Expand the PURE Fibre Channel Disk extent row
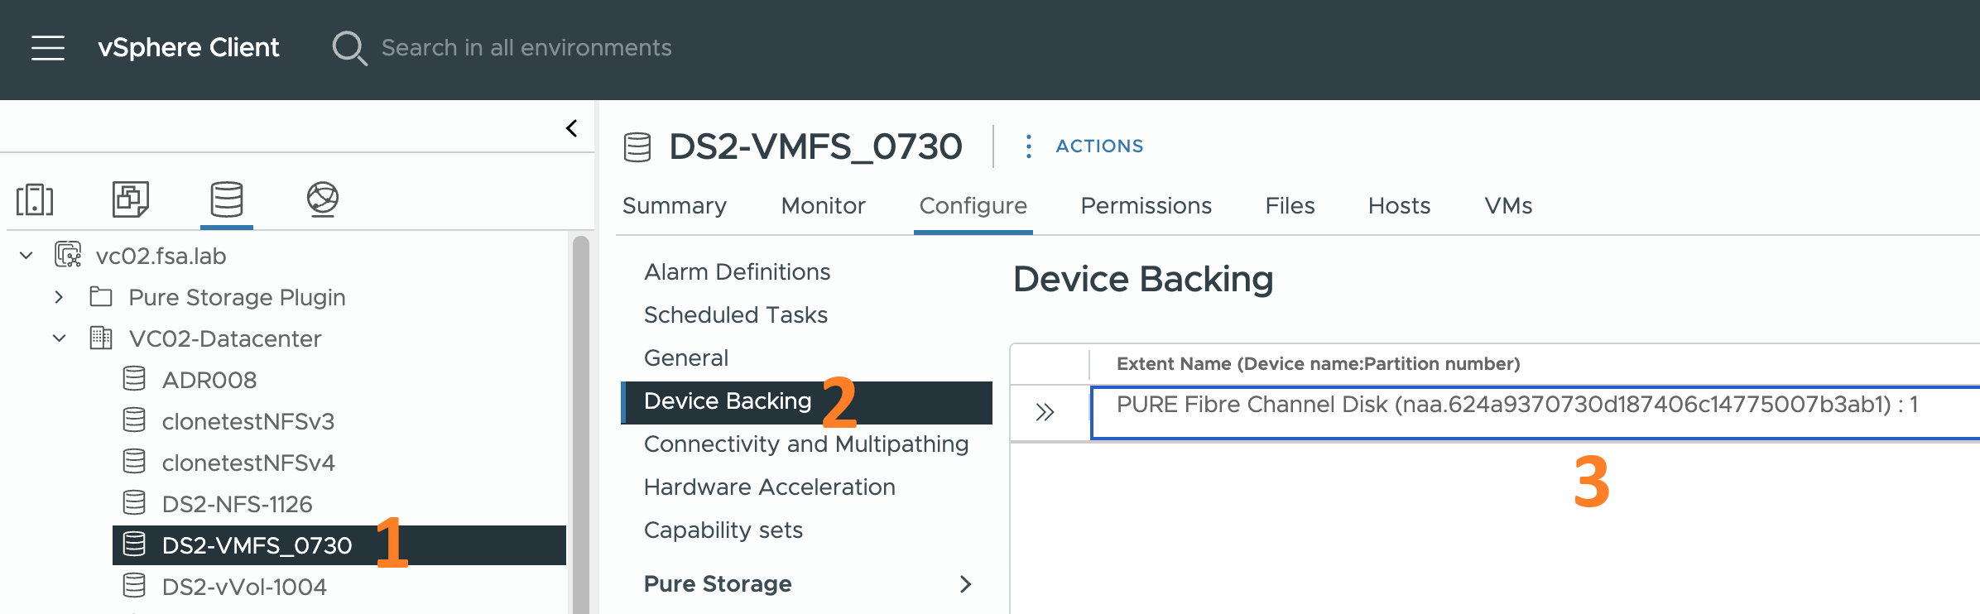 pos(1046,408)
